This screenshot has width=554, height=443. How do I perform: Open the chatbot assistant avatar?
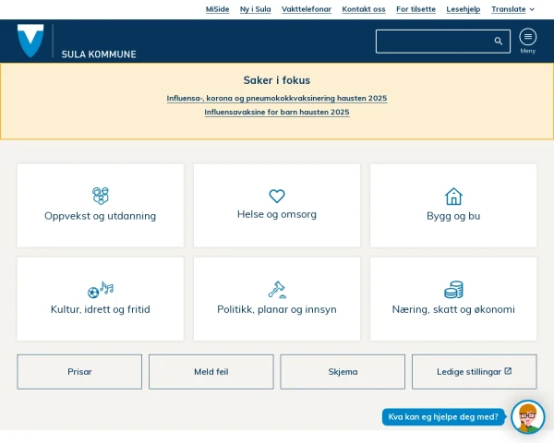pos(527,417)
